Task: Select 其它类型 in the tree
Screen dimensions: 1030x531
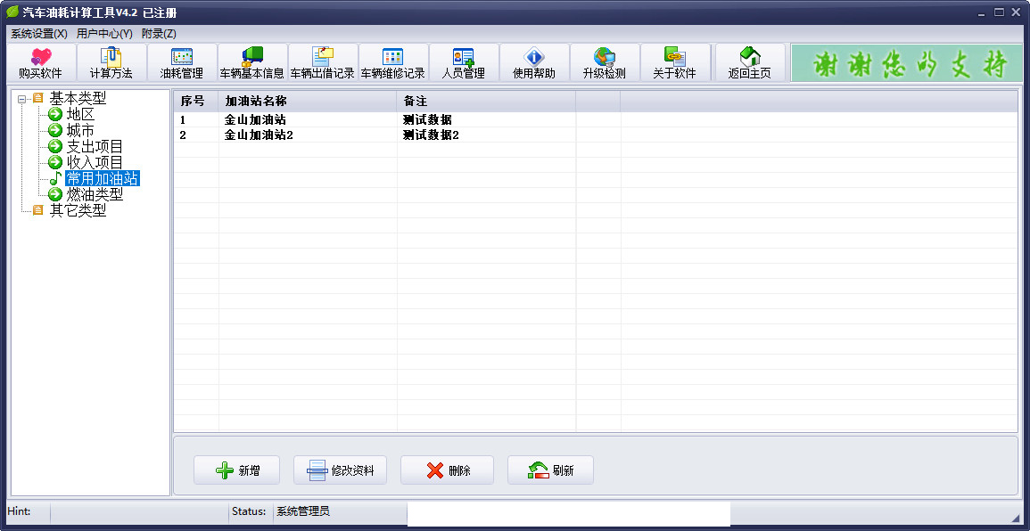Action: tap(78, 211)
